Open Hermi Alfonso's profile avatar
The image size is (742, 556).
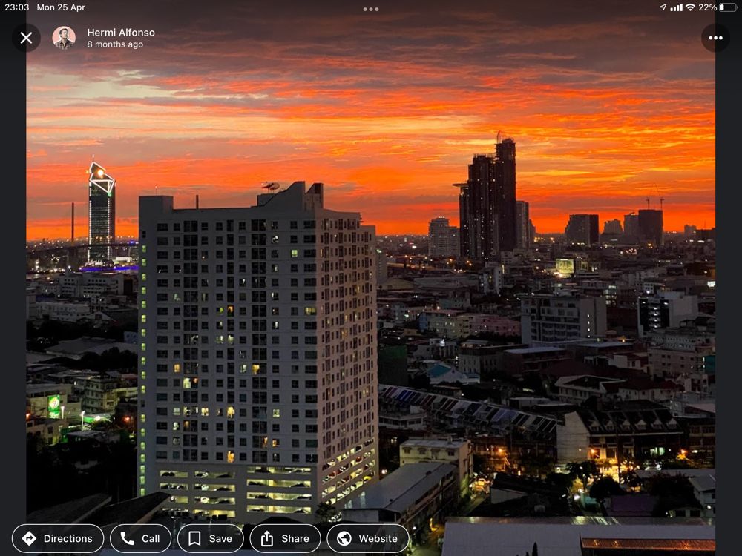click(64, 37)
